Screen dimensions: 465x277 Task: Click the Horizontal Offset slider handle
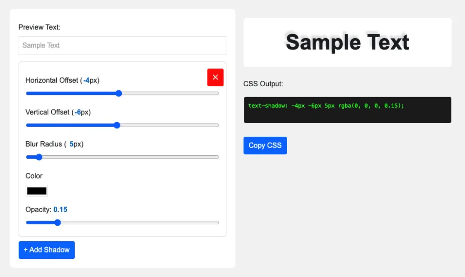119,93
